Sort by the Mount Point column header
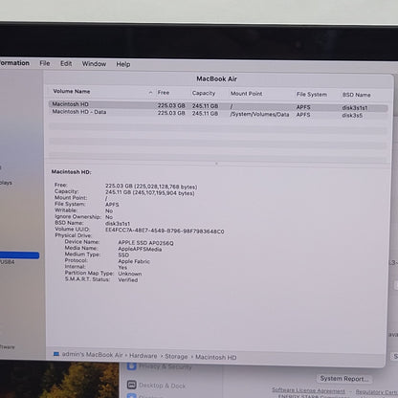 click(x=246, y=94)
